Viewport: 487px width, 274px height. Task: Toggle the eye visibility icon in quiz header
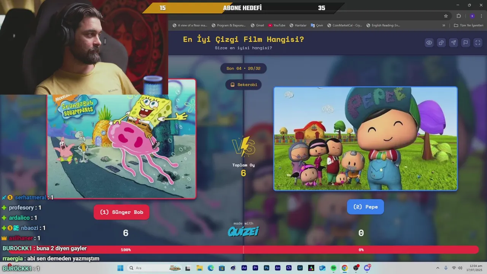coord(429,43)
